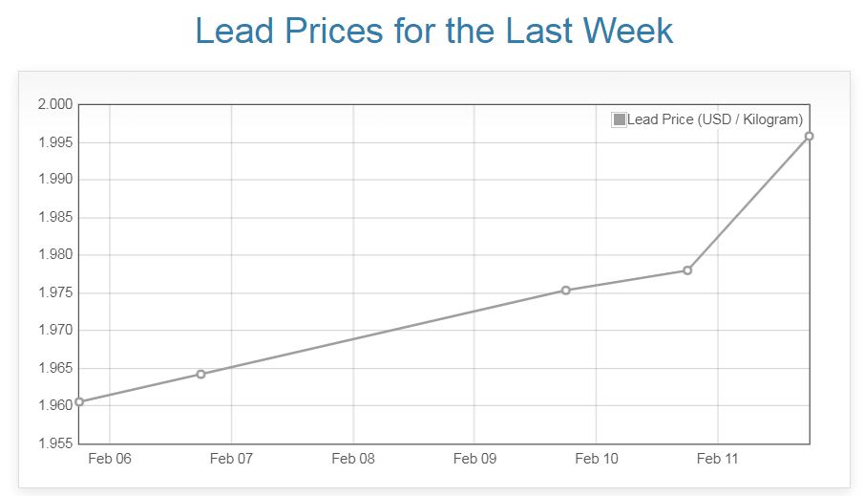Click the "1.985" y-axis label
The image size is (864, 496).
pos(55,218)
